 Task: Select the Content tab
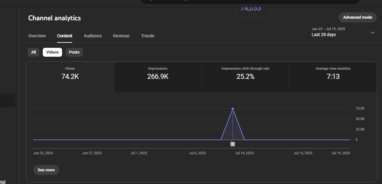pyautogui.click(x=65, y=36)
